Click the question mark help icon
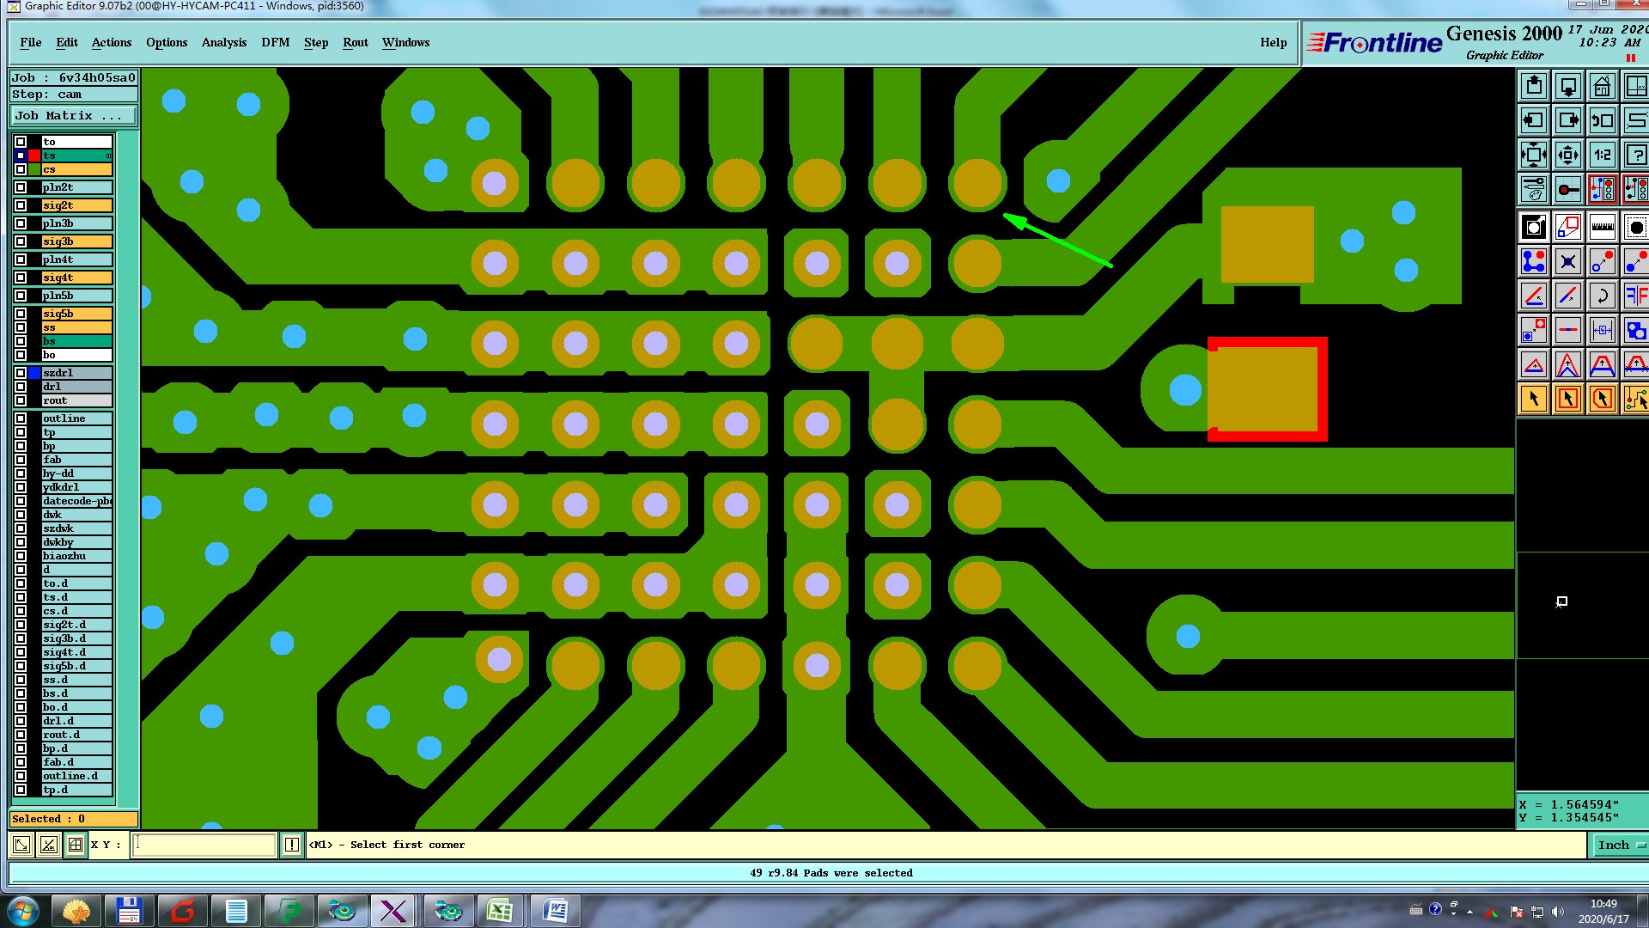 pyautogui.click(x=1635, y=156)
